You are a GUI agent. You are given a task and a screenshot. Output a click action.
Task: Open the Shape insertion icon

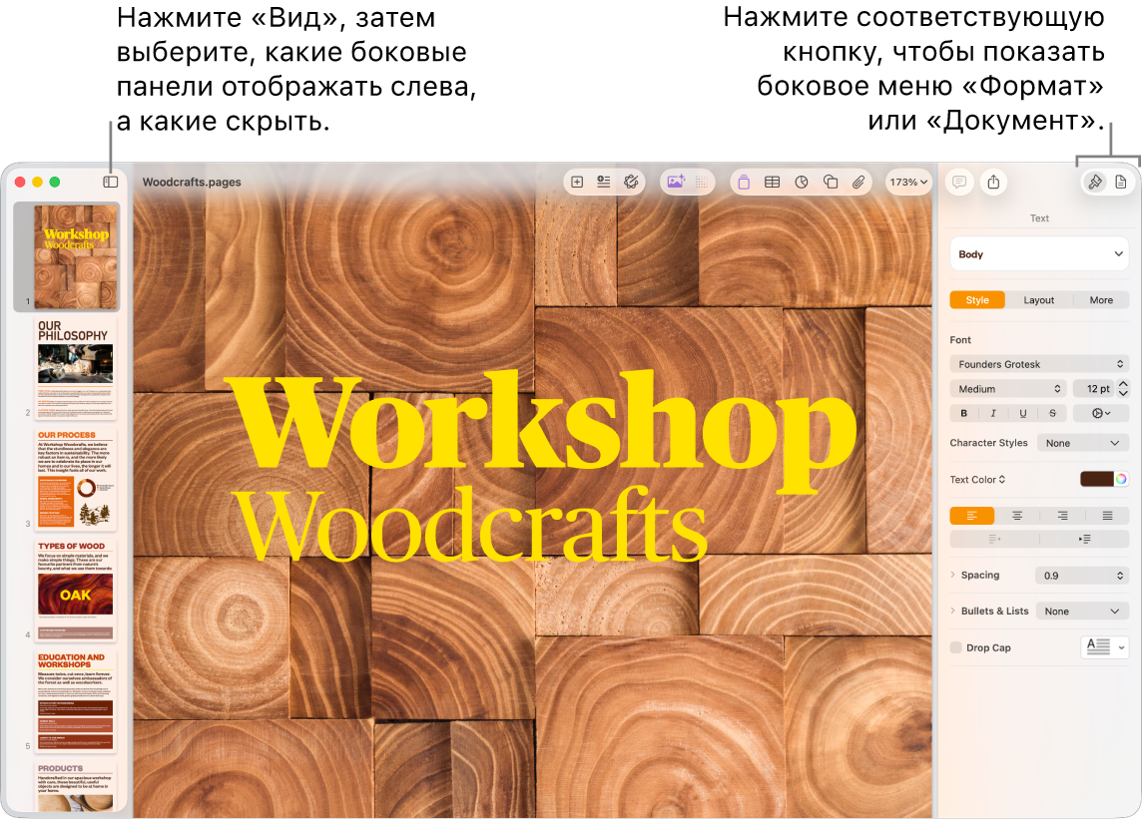(830, 182)
